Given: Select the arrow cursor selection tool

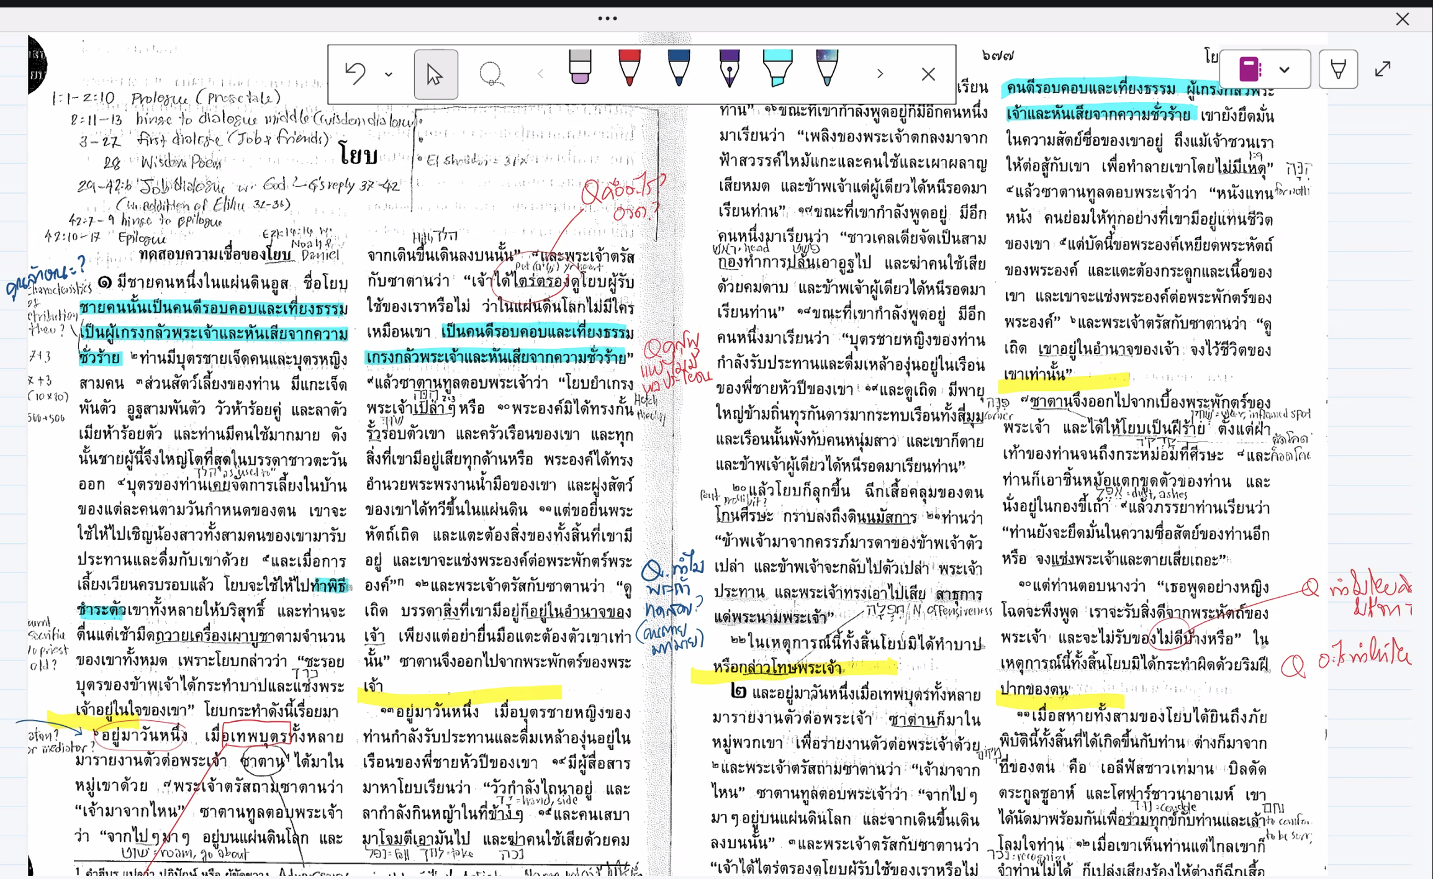Looking at the screenshot, I should pos(436,74).
